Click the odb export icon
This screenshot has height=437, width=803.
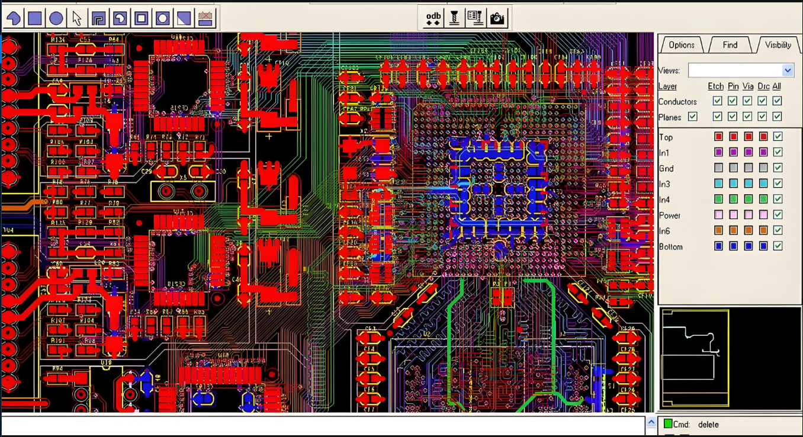[433, 18]
